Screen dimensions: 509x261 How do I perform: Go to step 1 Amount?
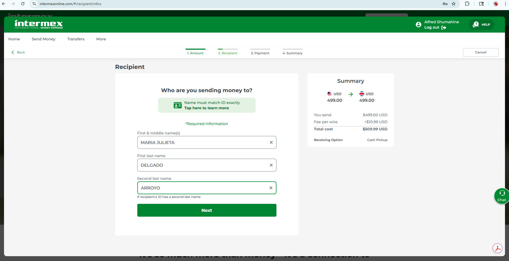coord(195,53)
